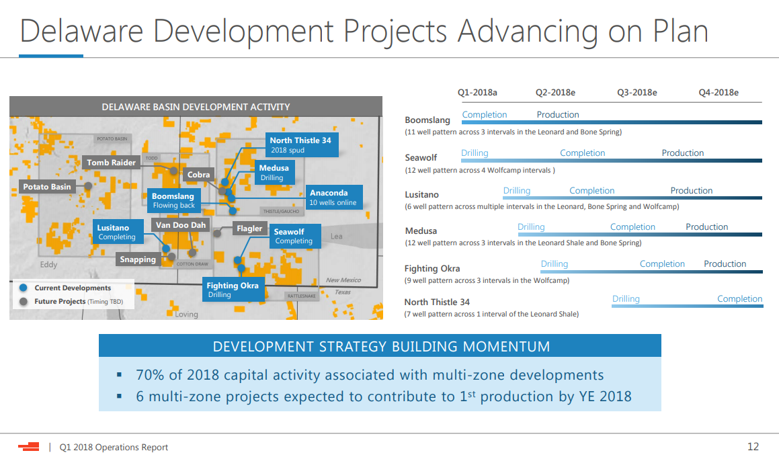
Task: Click the 12 well pattern Wolfcamp description
Action: pos(479,171)
